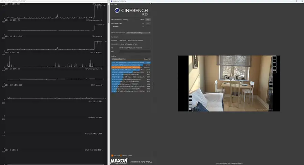Click the Cinebench title bar app icon
The image size is (304, 165).
click(x=111, y=1)
